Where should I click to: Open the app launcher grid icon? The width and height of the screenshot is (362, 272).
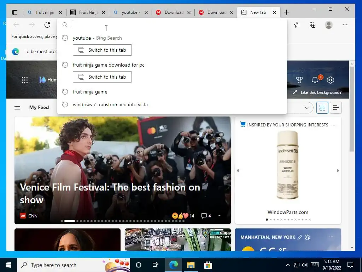click(25, 80)
